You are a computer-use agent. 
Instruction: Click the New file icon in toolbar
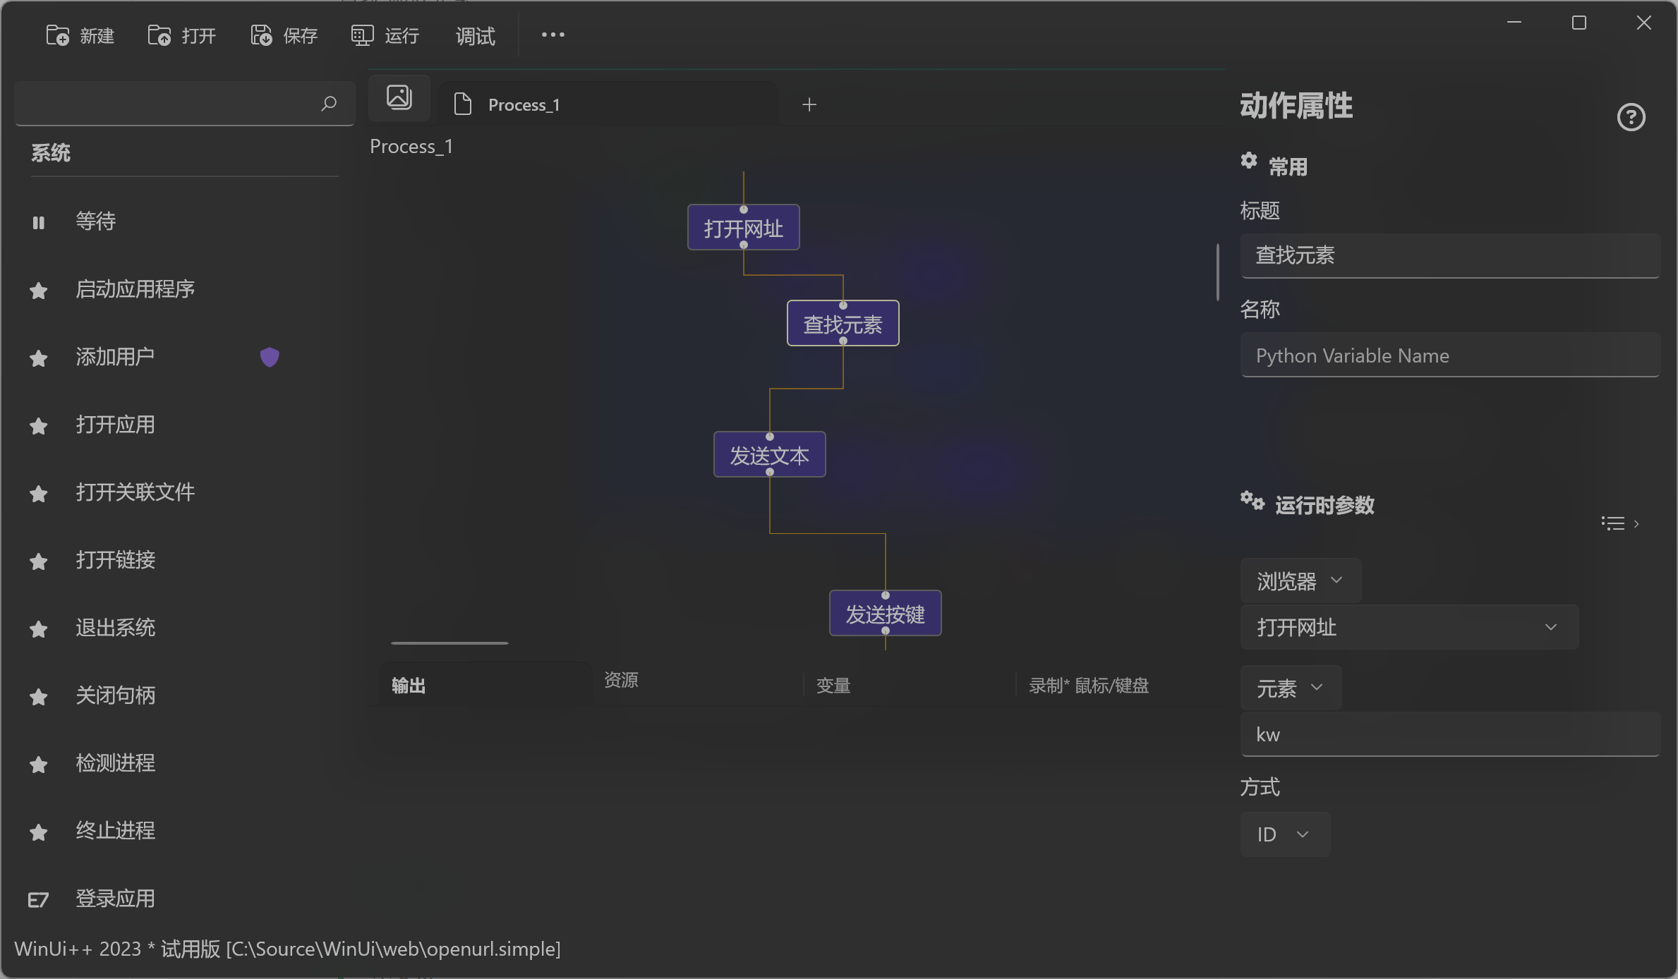pyautogui.click(x=58, y=35)
